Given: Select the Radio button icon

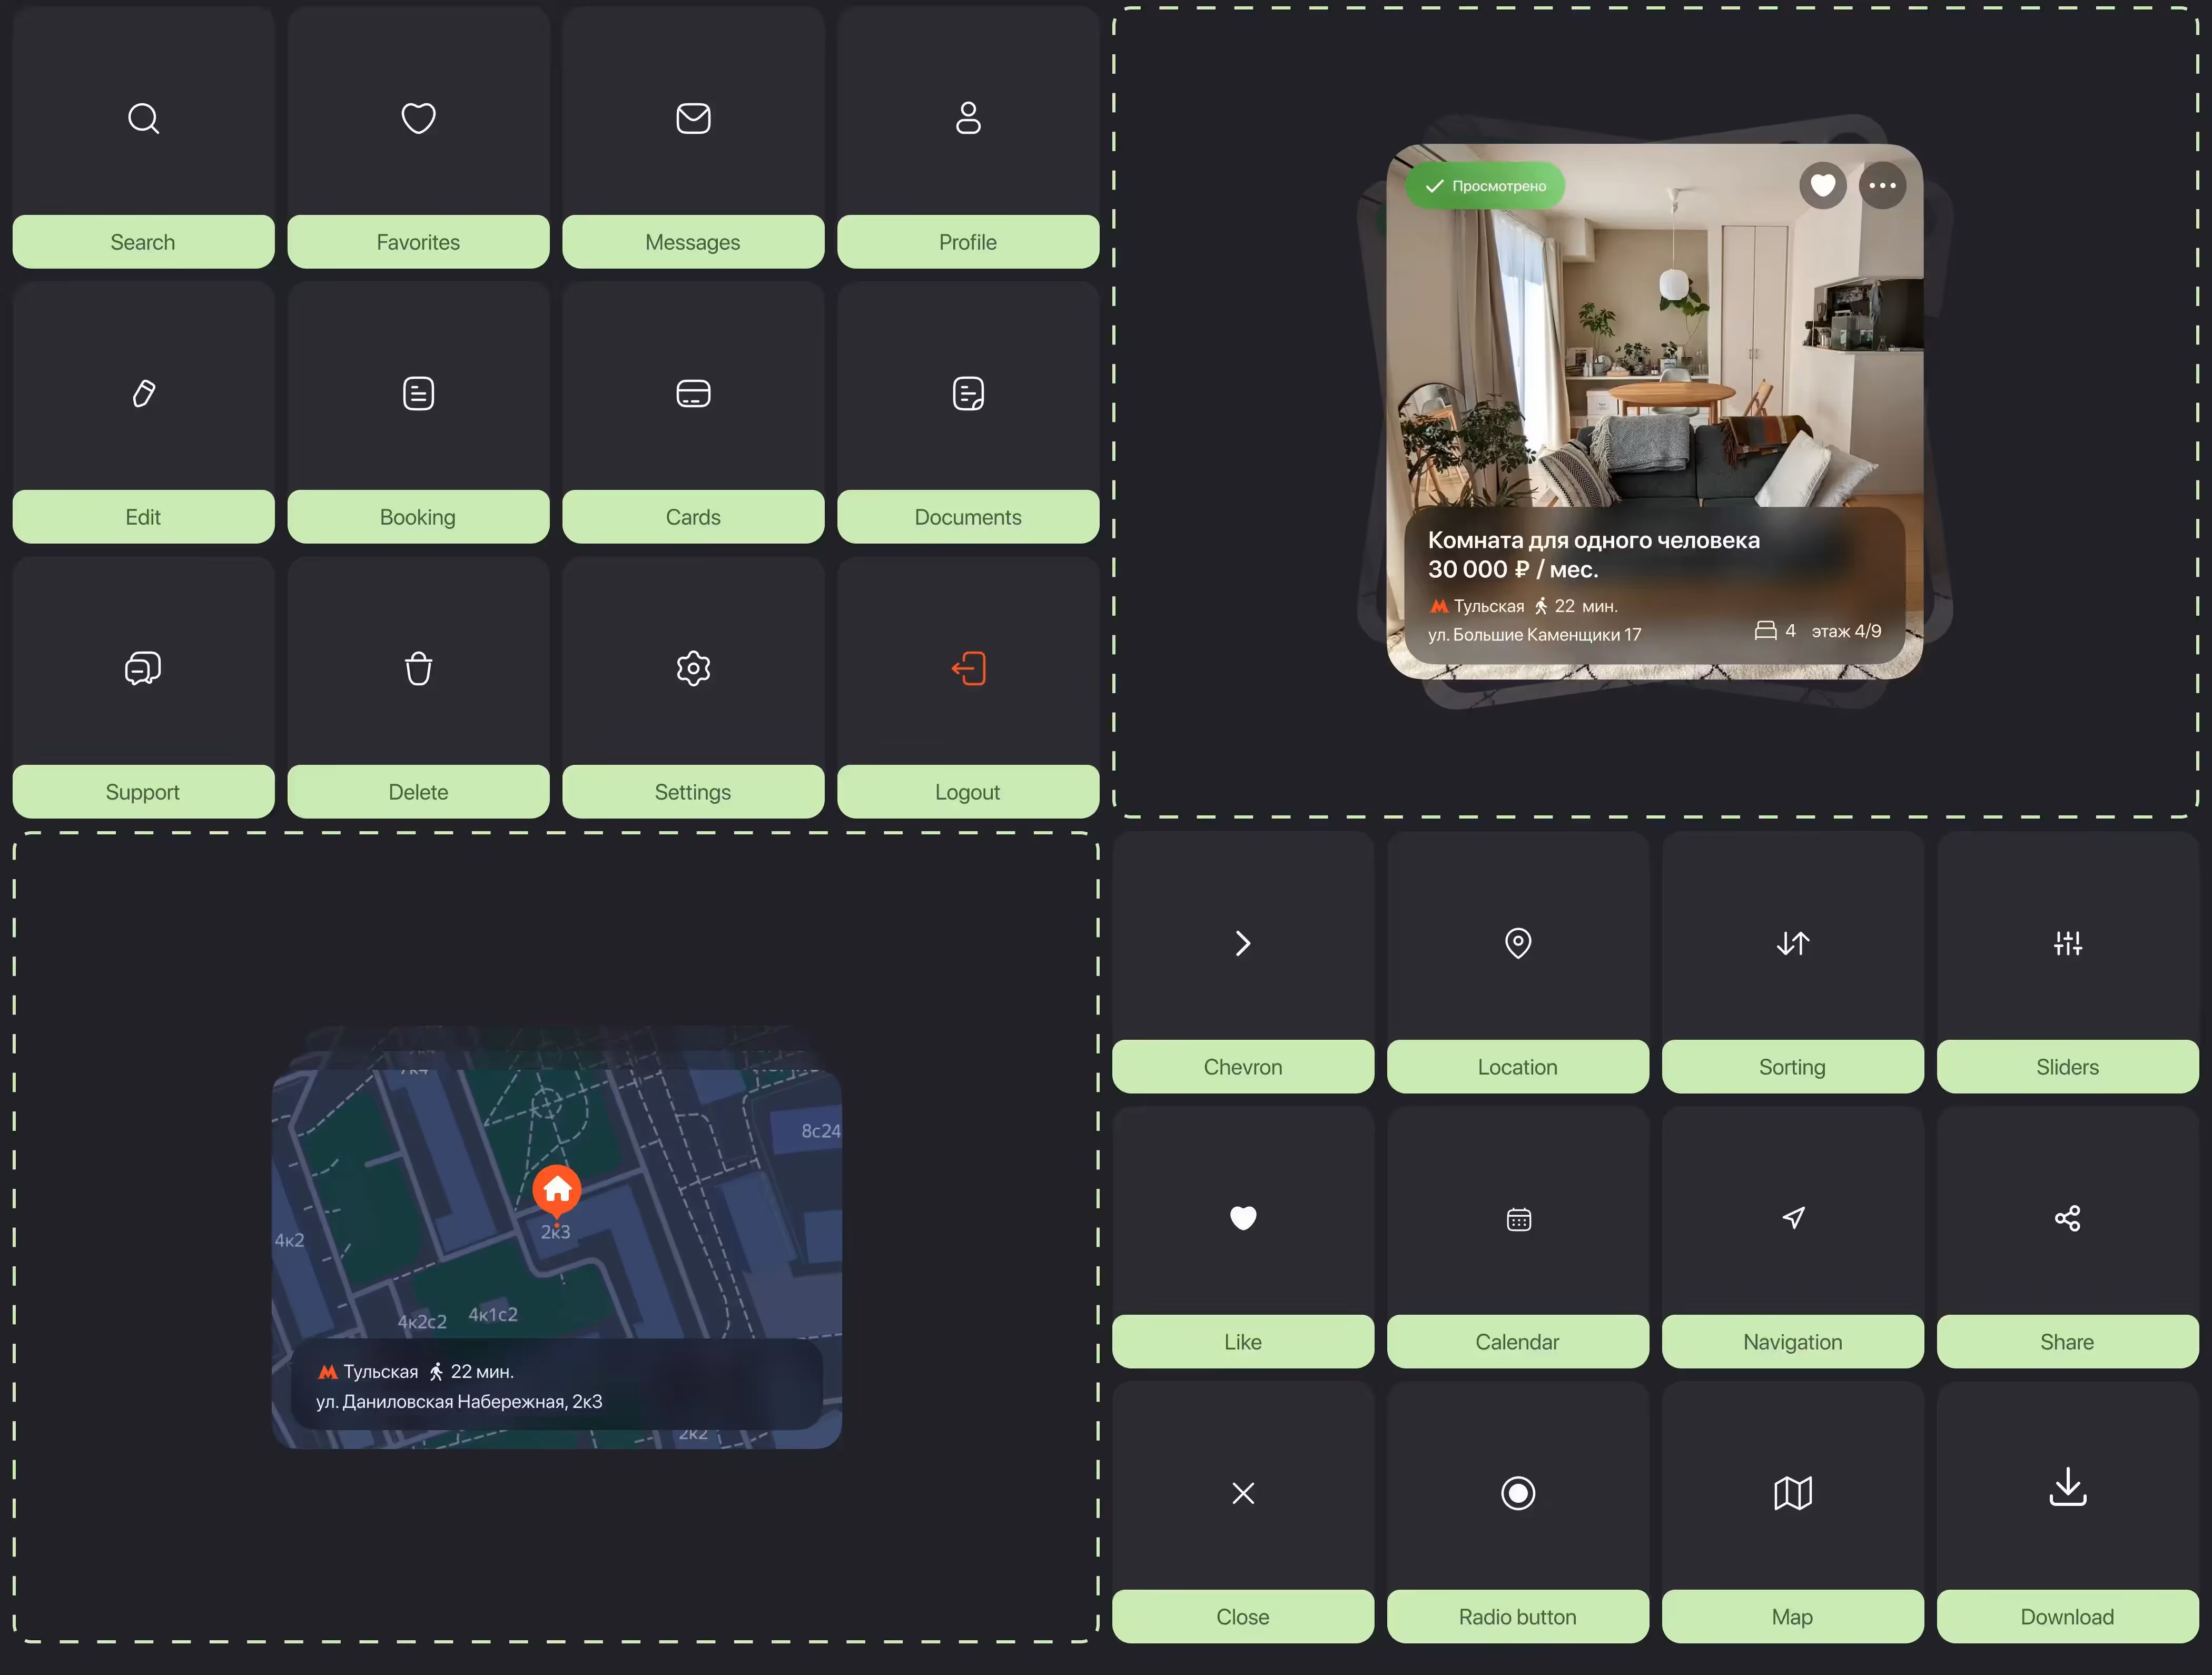Looking at the screenshot, I should [1518, 1493].
